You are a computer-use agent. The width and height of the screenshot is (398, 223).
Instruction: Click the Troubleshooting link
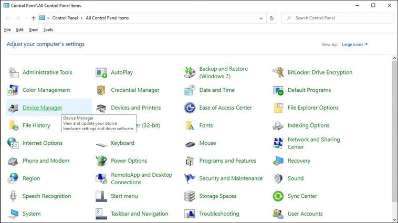point(219,214)
